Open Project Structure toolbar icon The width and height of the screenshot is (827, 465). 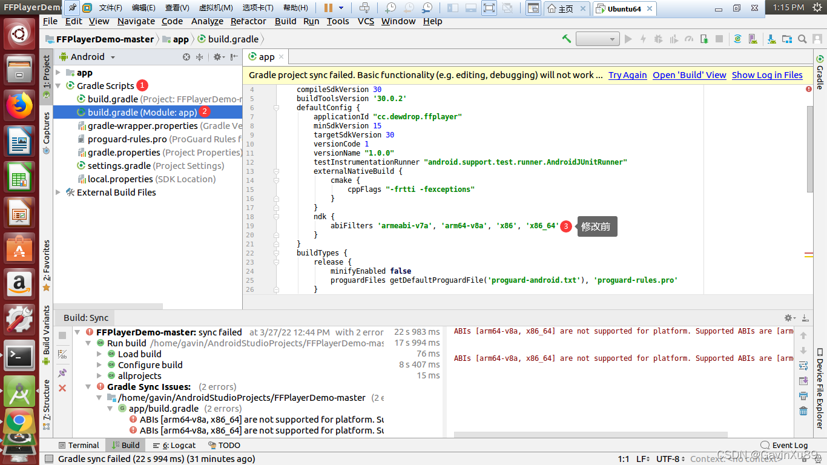click(x=787, y=39)
